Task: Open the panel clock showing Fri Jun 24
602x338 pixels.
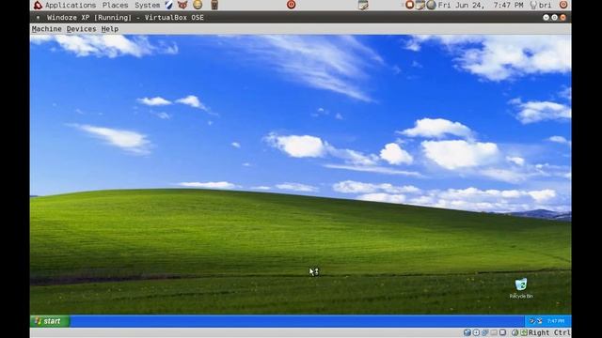Action: click(x=481, y=5)
